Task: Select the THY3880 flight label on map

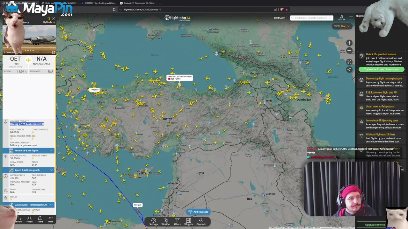Action: [x=94, y=90]
